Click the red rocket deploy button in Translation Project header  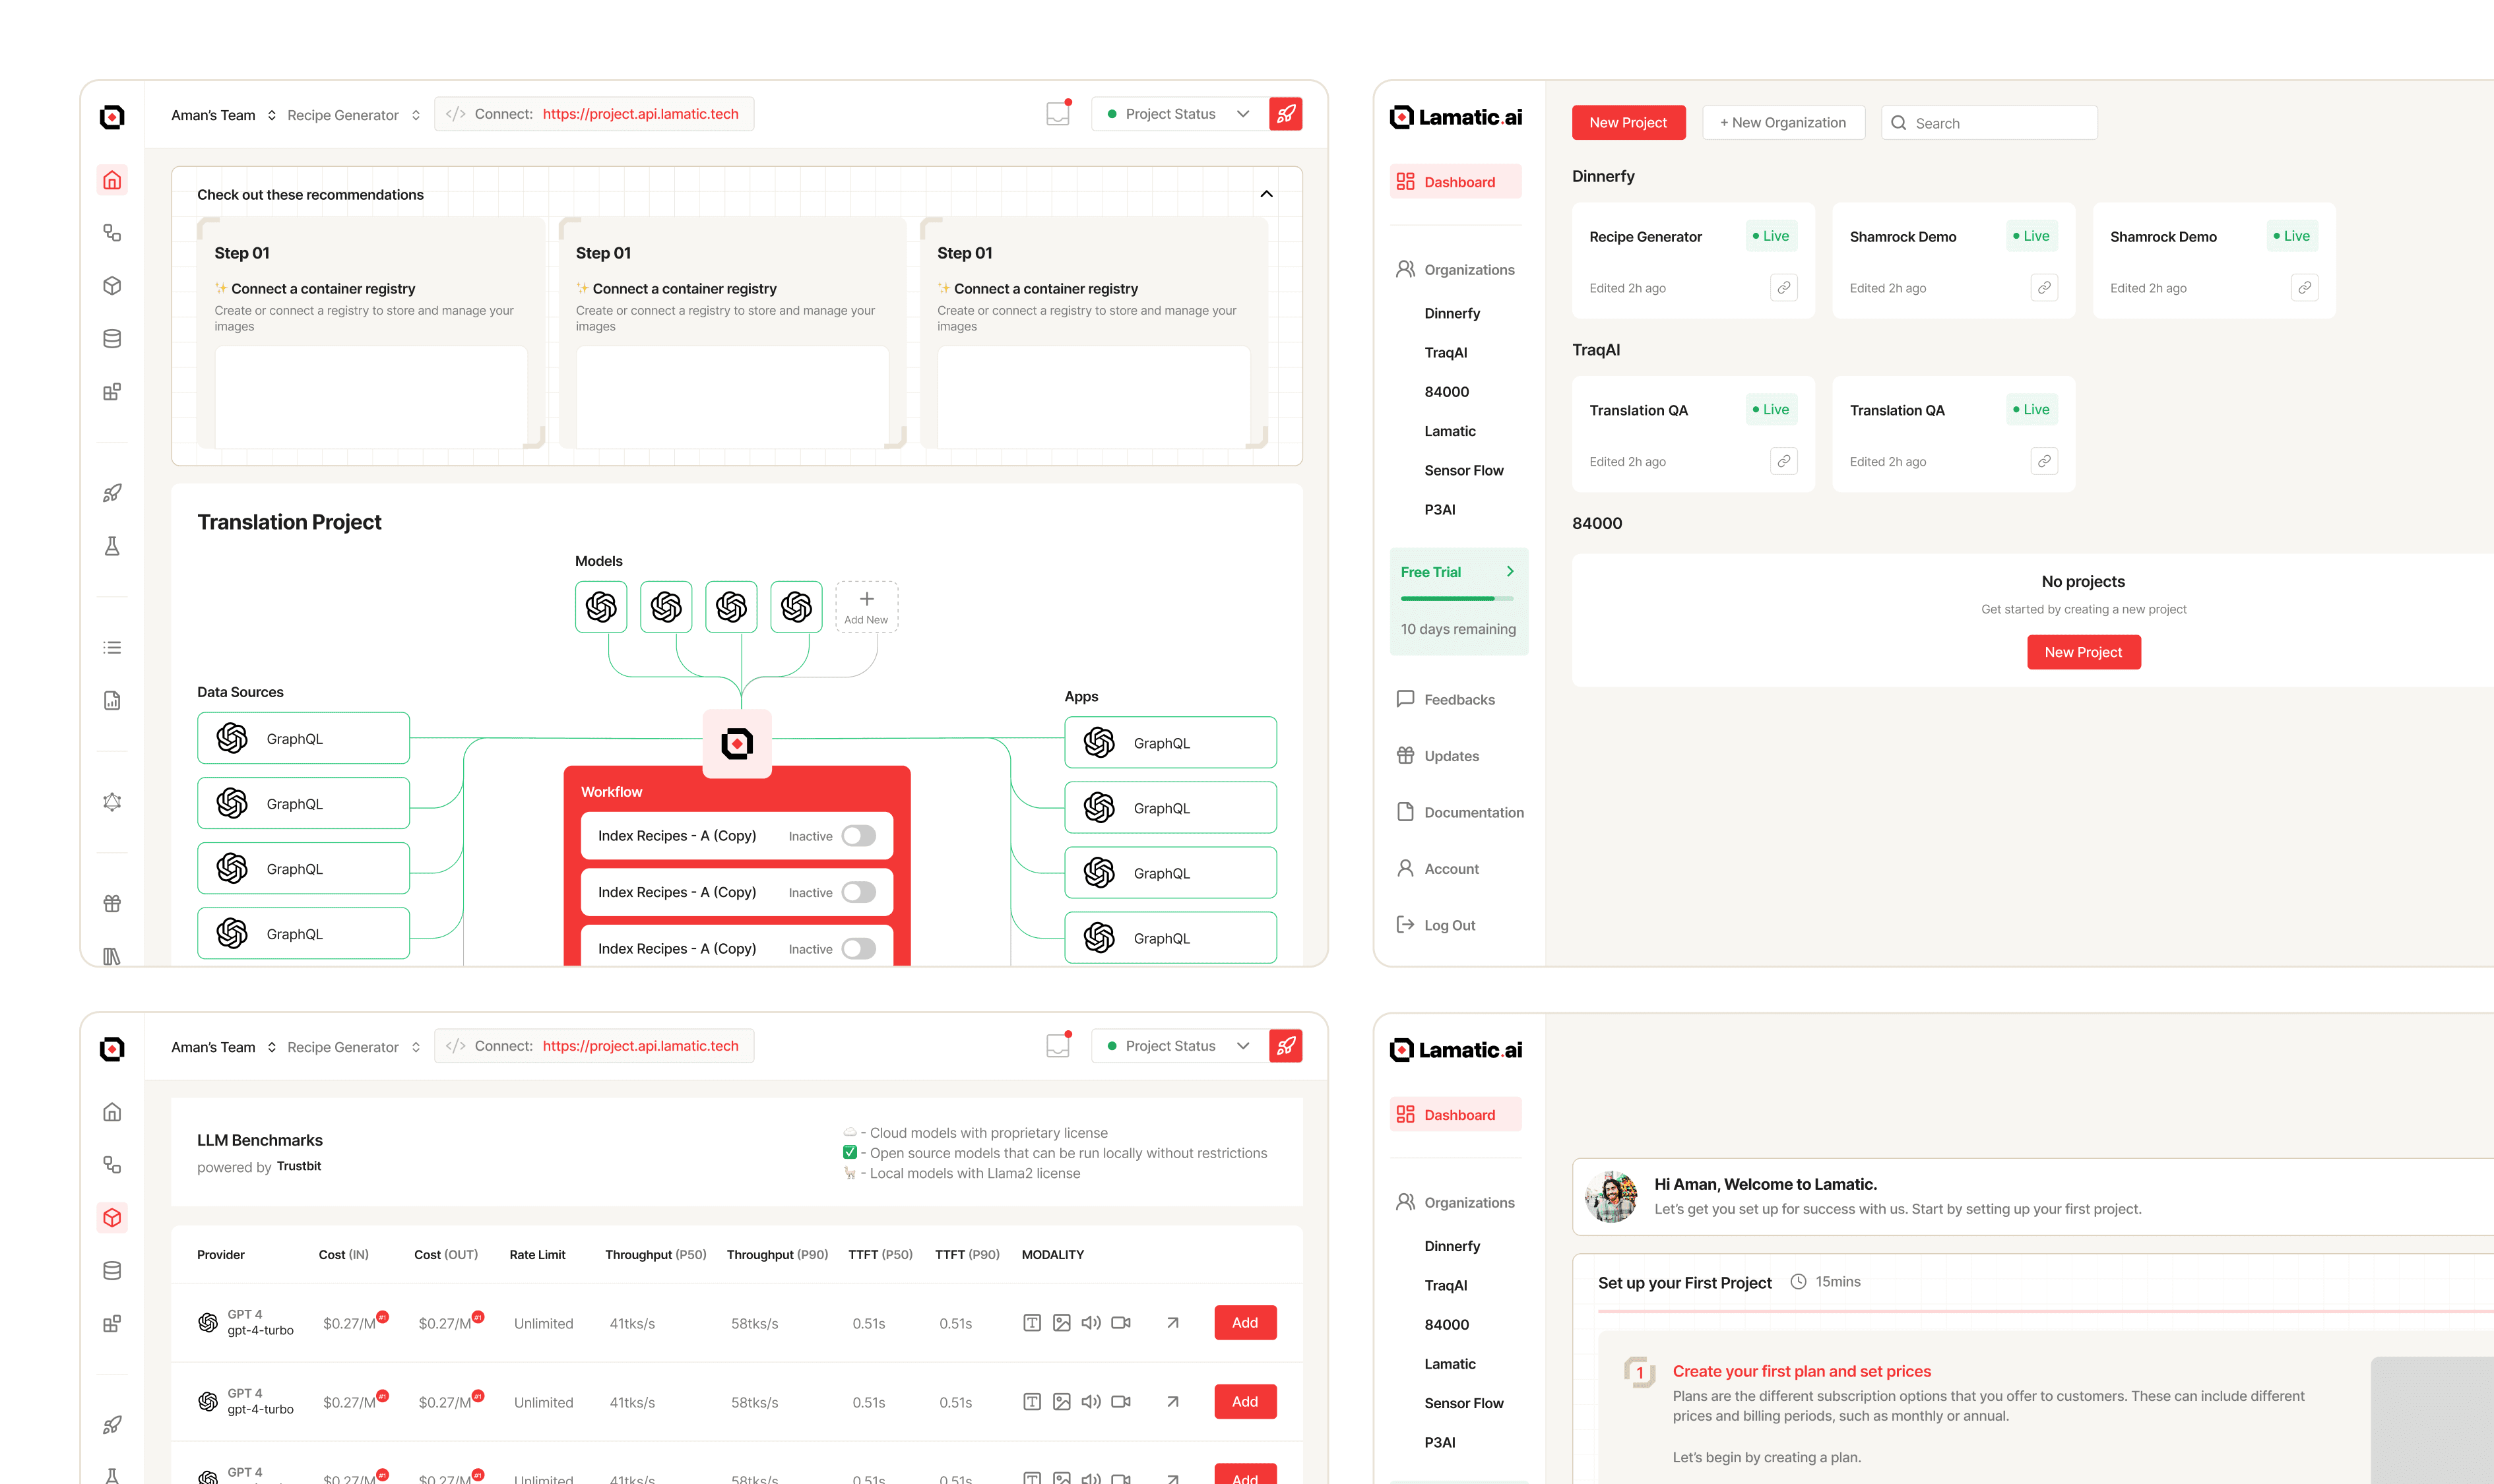click(x=1285, y=114)
